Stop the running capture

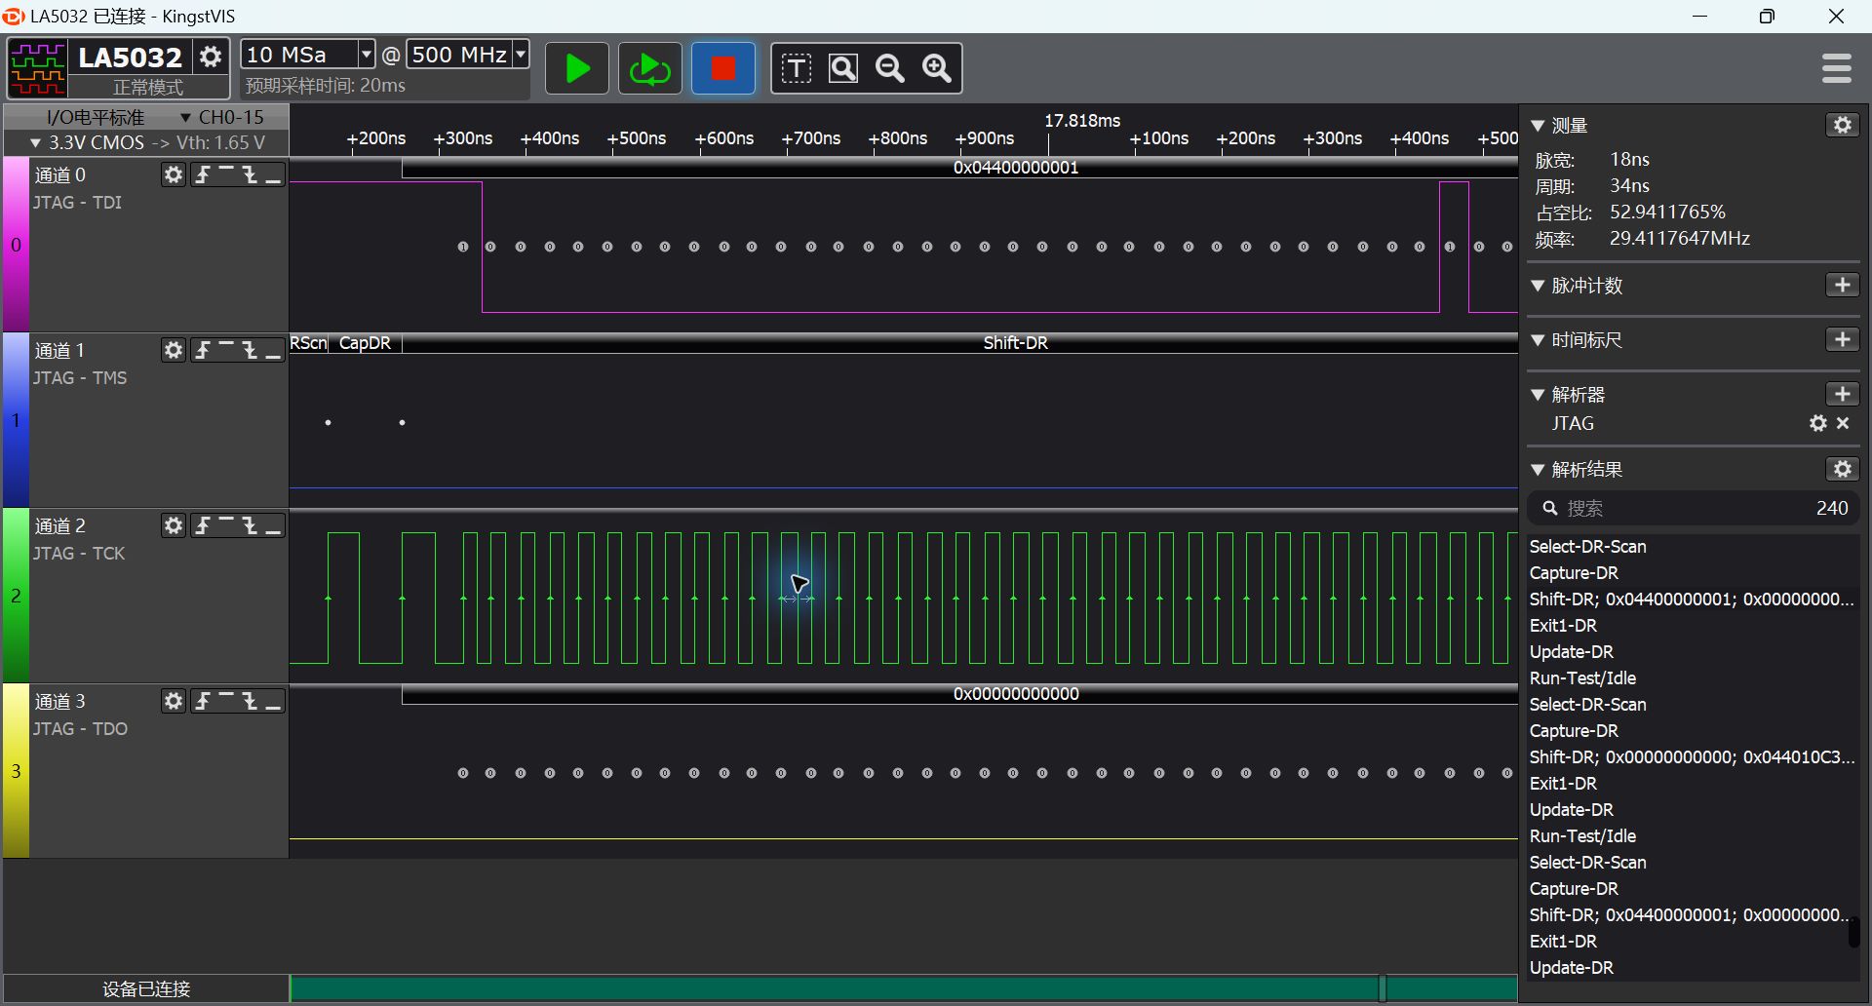tap(723, 68)
